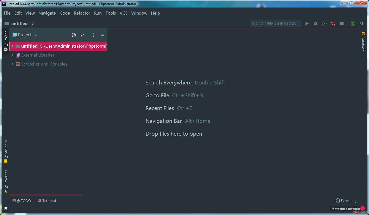Image resolution: width=369 pixels, height=215 pixels.
Task: Click the Stop square icon
Action: point(342,24)
